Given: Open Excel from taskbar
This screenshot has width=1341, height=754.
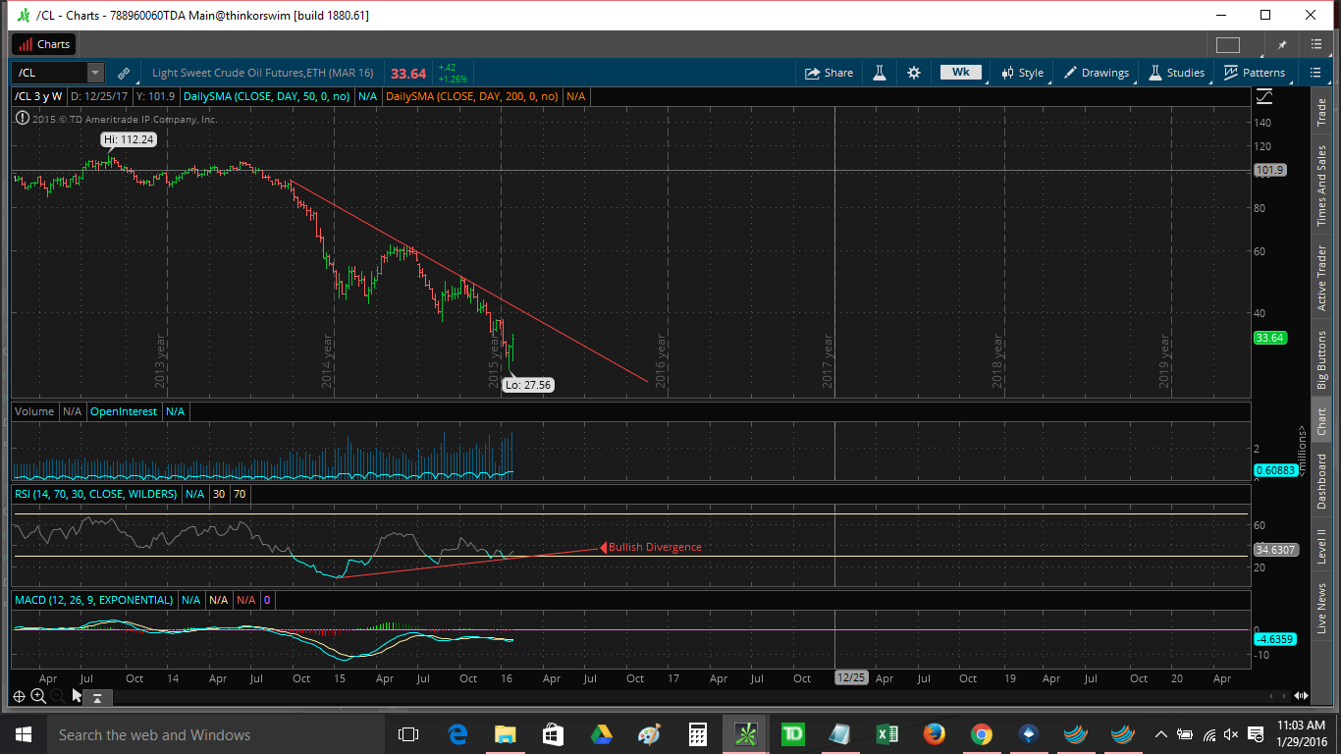Looking at the screenshot, I should point(887,734).
